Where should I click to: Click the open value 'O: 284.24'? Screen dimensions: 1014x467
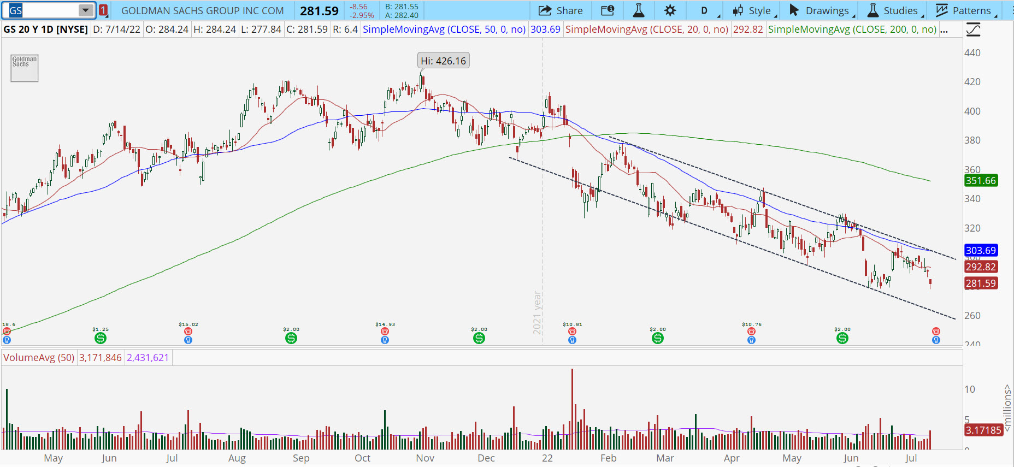coord(167,29)
